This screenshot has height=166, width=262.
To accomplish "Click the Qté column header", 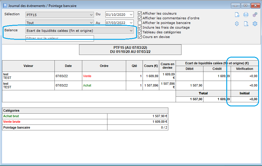I will (x=134, y=66).
